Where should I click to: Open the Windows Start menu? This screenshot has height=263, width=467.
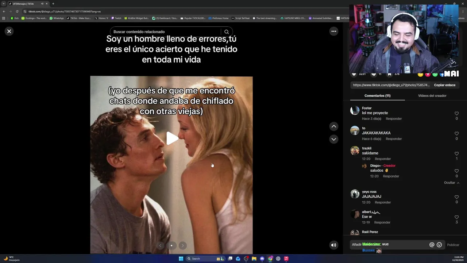[x=181, y=259]
